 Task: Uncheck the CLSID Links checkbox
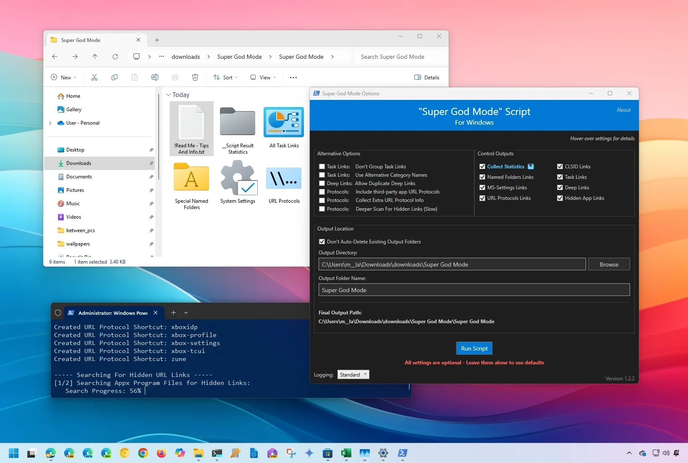[560, 167]
